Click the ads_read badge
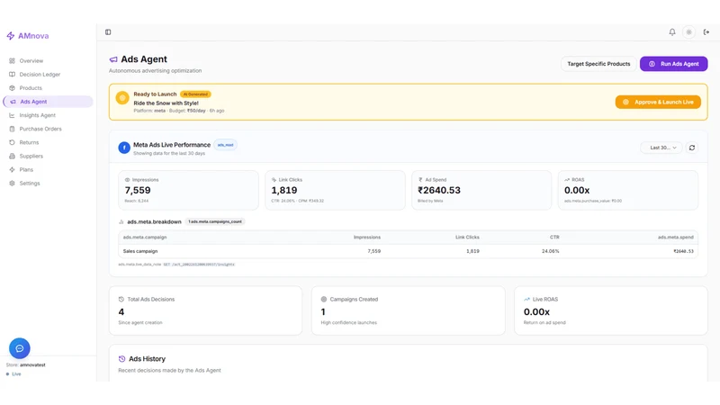Viewport: 720px width, 405px height. (x=226, y=145)
